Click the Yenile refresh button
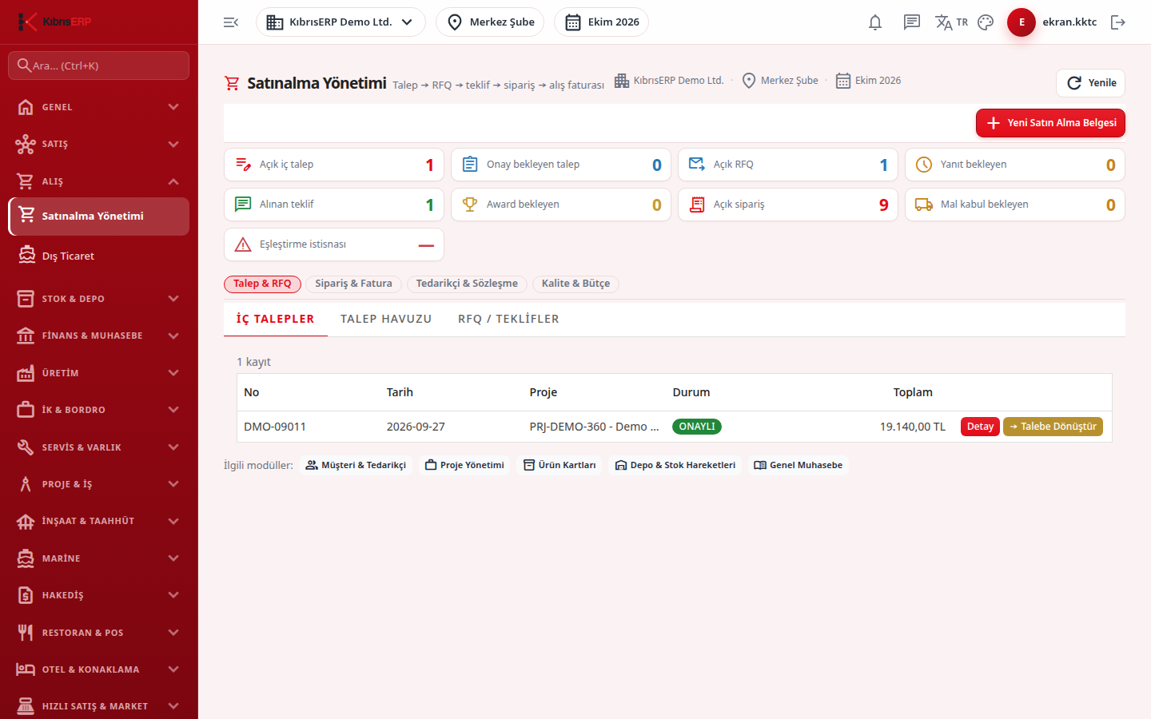 (1090, 83)
